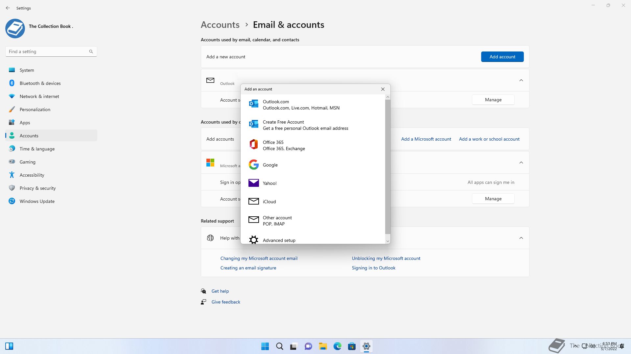Click the Add account button
Image resolution: width=631 pixels, height=354 pixels.
click(502, 57)
